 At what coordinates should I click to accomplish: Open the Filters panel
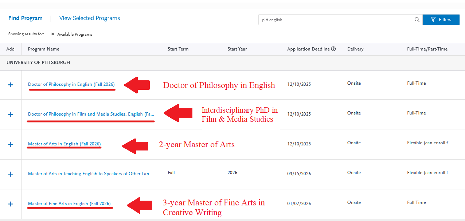coord(441,20)
